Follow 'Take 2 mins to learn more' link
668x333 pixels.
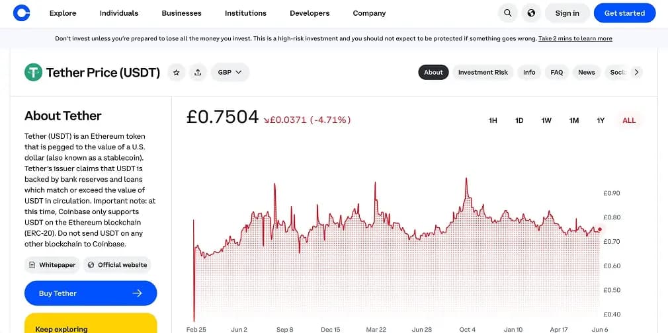(x=575, y=38)
